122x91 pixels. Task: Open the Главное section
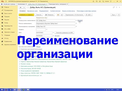[7, 7]
